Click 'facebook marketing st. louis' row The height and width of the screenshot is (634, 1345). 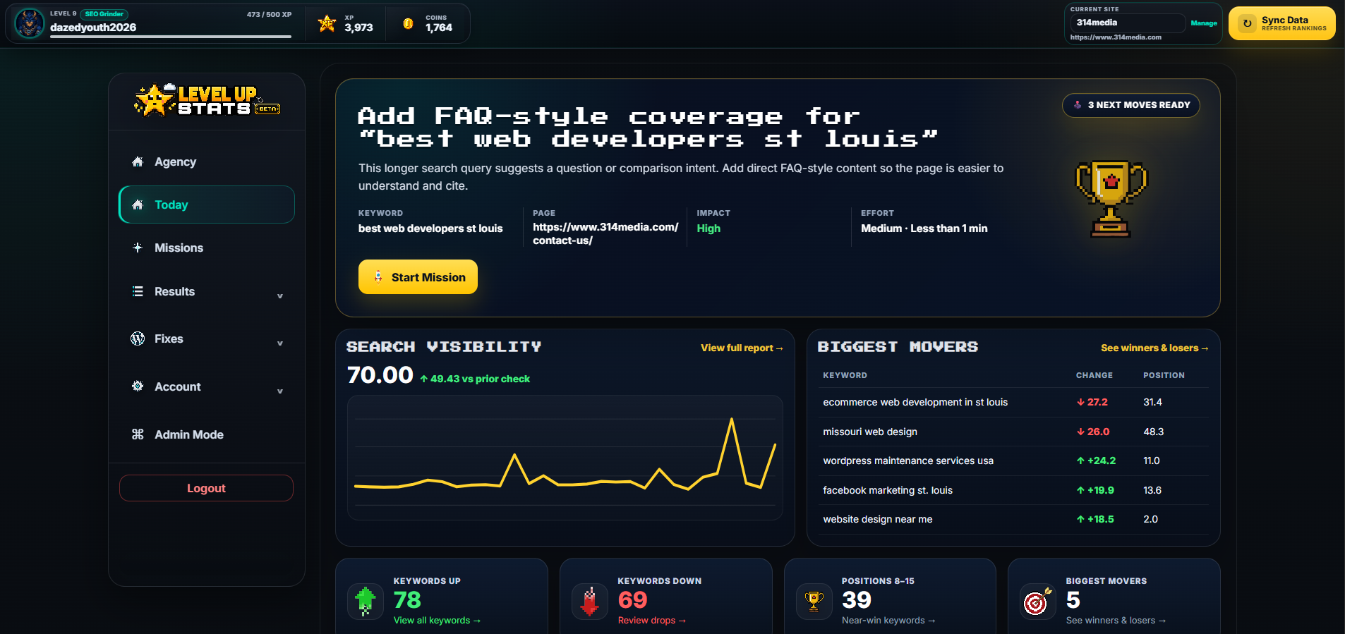pos(1014,490)
